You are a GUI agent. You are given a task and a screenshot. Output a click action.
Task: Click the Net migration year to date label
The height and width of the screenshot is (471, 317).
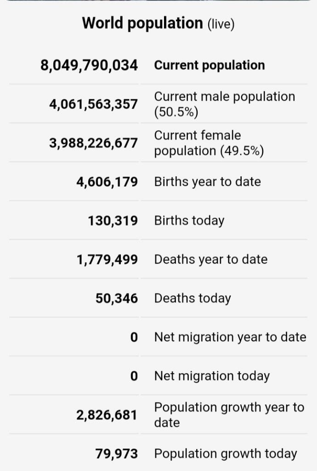230,337
